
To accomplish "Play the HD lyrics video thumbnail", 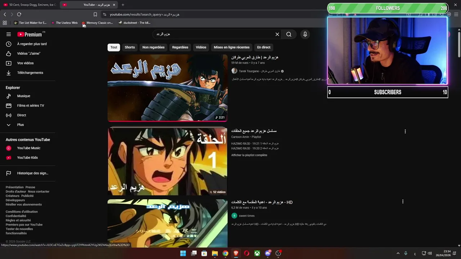I will pyautogui.click(x=167, y=223).
